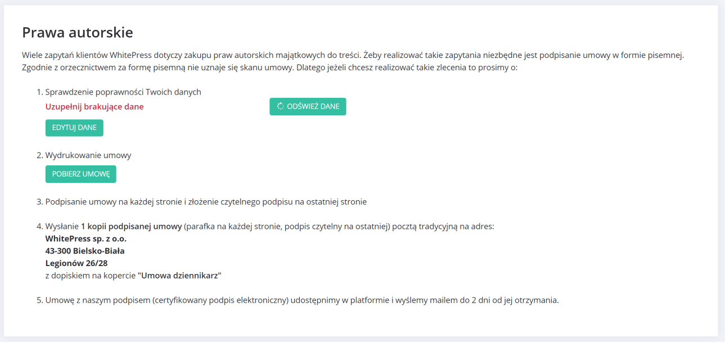Viewport: 725px width, 342px height.
Task: Click step 1 'Sprawdzenie poprawności Twoich danych'
Action: coord(123,92)
